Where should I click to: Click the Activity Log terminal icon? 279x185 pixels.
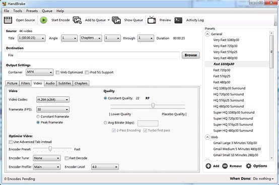click(178, 20)
